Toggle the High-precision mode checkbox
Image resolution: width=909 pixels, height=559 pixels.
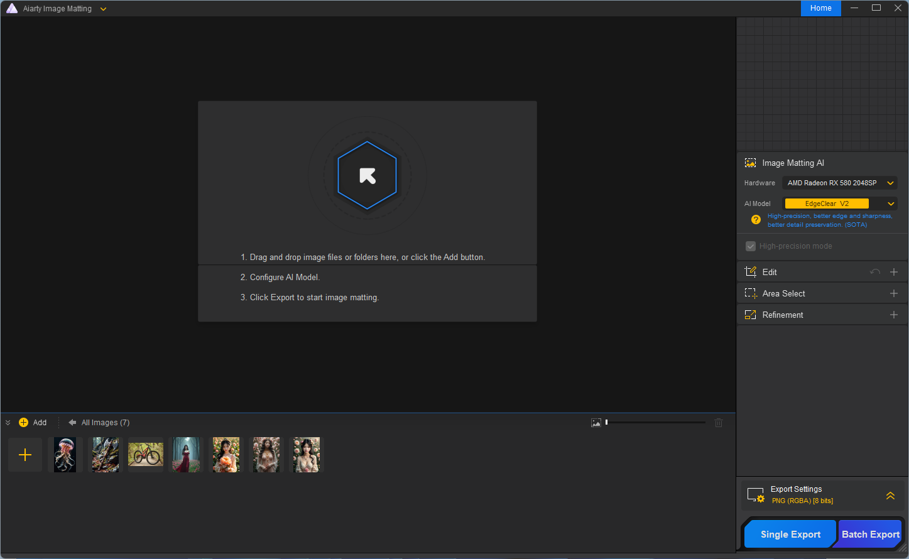[x=750, y=246]
